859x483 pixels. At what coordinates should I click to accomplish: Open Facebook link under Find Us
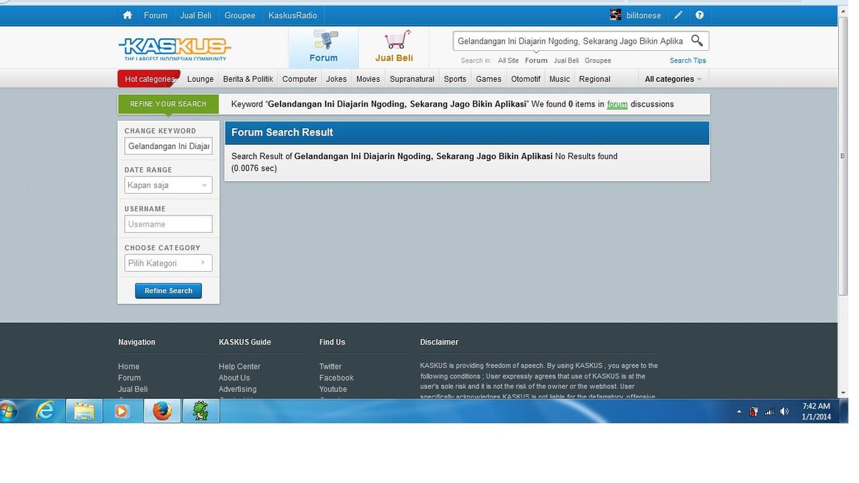[336, 378]
